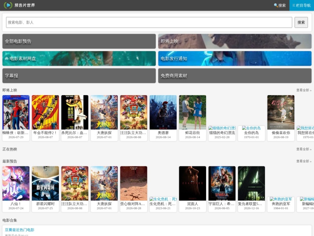Open 大唐妖探 poster in 最新预告
The width and height of the screenshot is (314, 236).
click(104, 183)
